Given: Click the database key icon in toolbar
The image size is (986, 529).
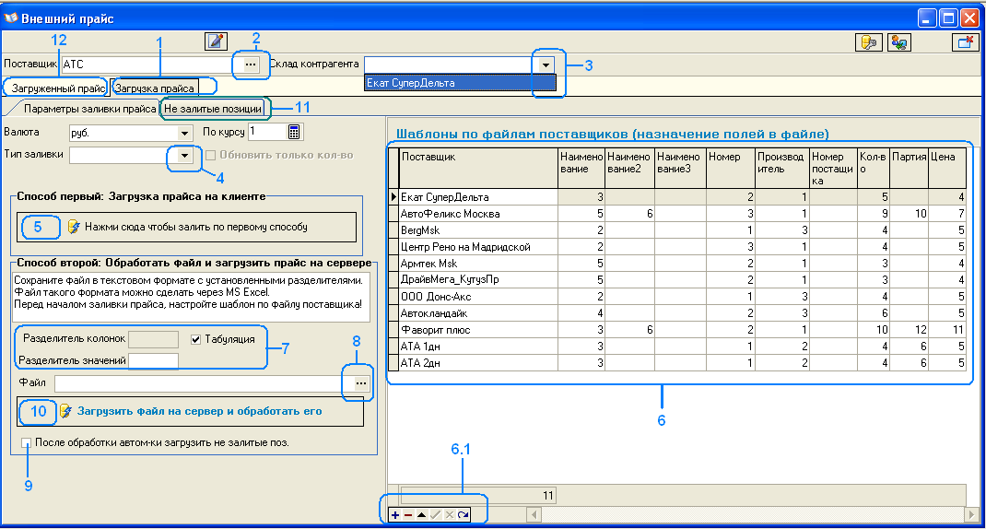Looking at the screenshot, I should click(869, 42).
